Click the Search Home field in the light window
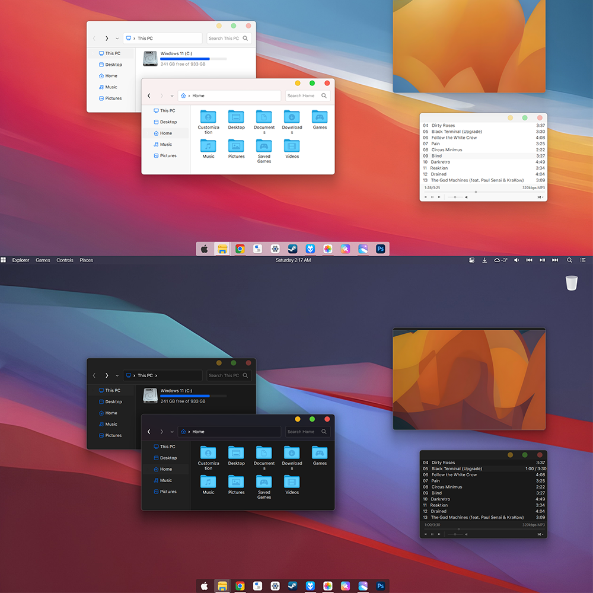Screen dimensions: 593x593 (301, 95)
